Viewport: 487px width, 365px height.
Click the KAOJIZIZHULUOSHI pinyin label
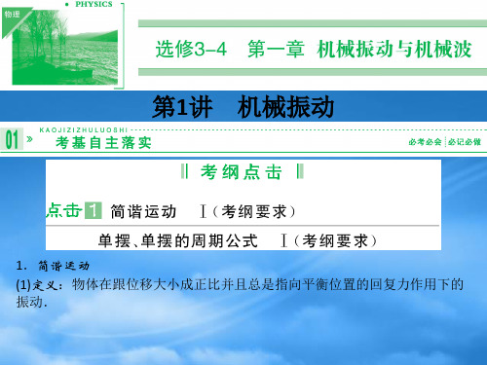point(84,129)
